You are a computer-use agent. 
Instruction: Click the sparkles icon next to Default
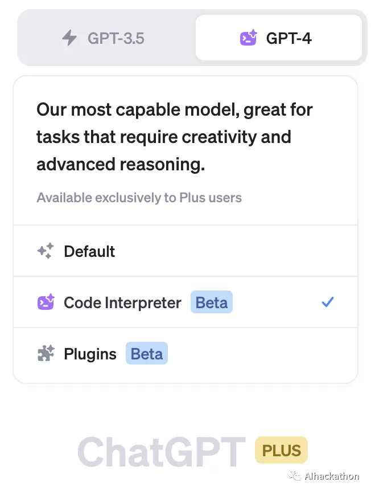pyautogui.click(x=46, y=251)
